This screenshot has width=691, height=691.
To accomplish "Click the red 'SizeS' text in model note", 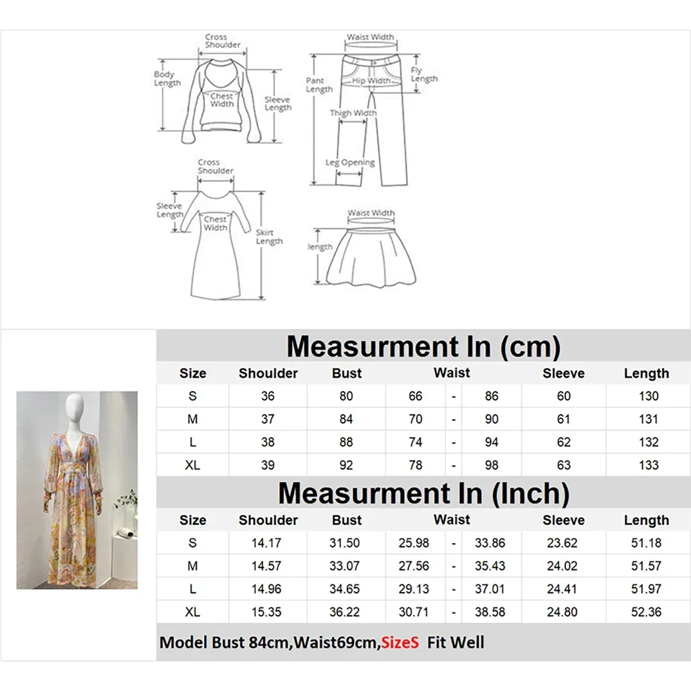I will 400,643.
